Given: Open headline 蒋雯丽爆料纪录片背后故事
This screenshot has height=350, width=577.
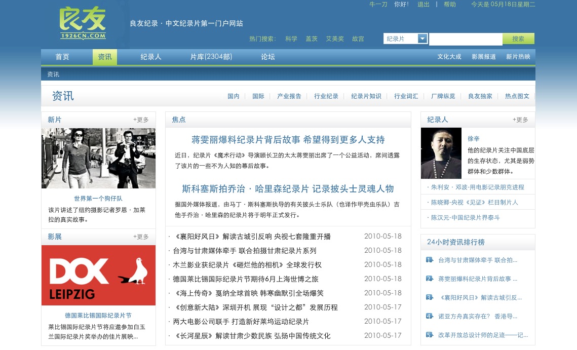Looking at the screenshot, I should (x=288, y=140).
